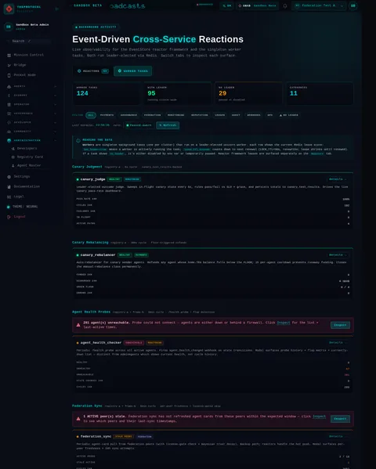Screen dimensions: 376x469
Task: Toggle the auto-refresh paused status
Action: coord(139,125)
